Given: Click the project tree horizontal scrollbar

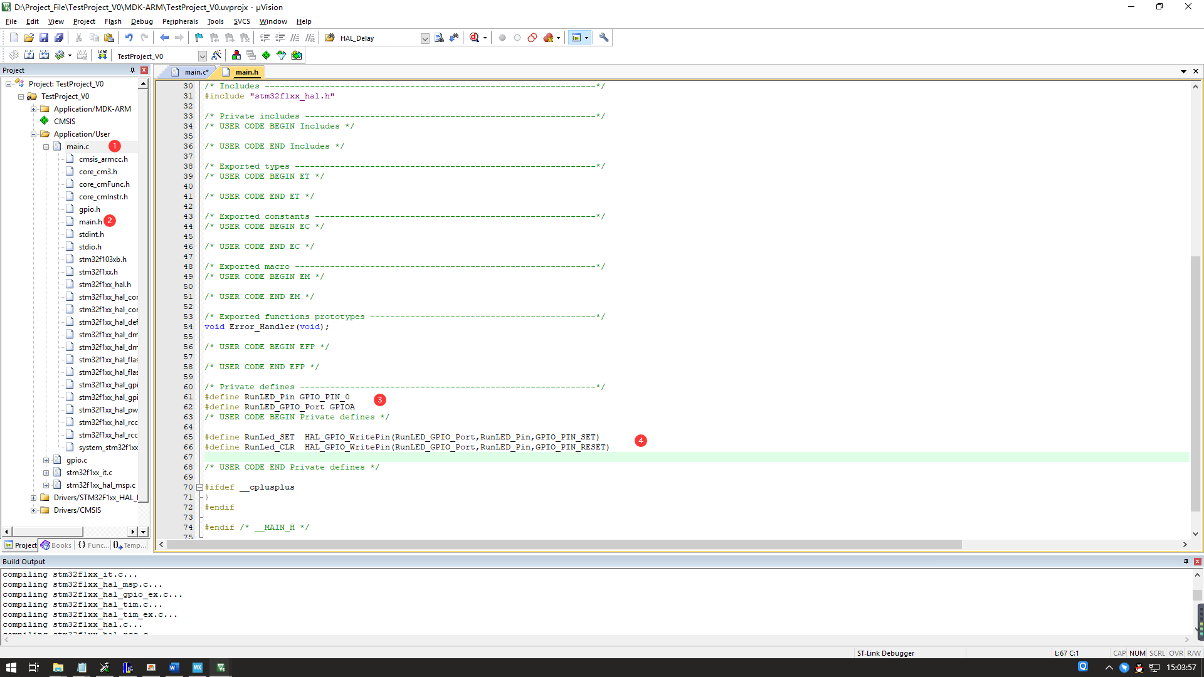Looking at the screenshot, I should (x=47, y=532).
